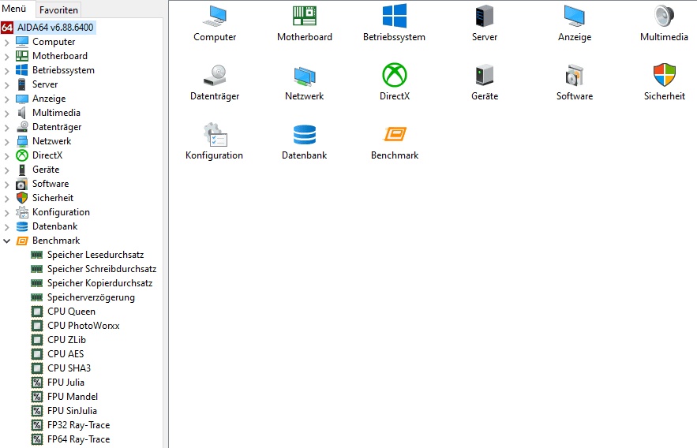Expand the Netzwerk tree node
This screenshot has width=697, height=448.
6,142
